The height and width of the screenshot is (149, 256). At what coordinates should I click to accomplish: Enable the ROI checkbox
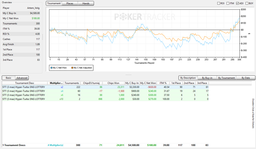click(218, 3)
